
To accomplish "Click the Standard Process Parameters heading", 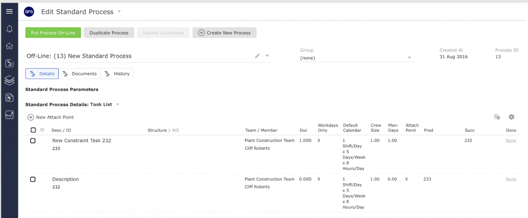I will 62,89.
